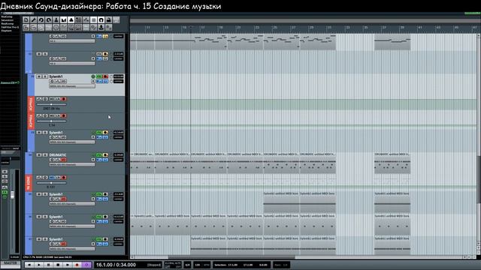481x270 pixels.
Task: Click the master volume fader knob
Action: pyautogui.click(x=12, y=195)
